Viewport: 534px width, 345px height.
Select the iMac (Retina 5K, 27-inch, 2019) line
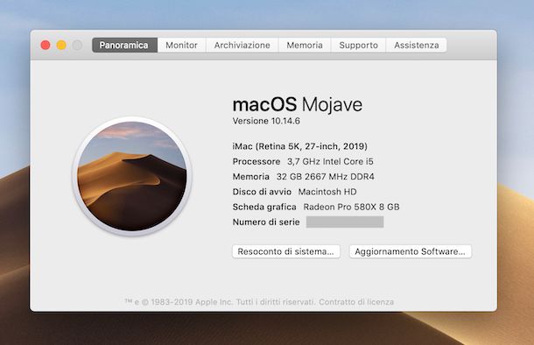tap(300, 146)
